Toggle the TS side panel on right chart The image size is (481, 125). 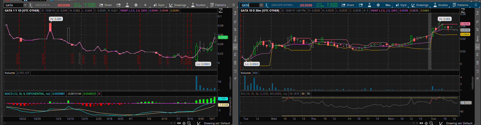(477, 22)
